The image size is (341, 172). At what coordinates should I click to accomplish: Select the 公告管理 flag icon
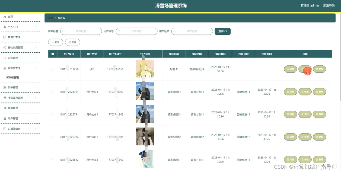[5, 58]
